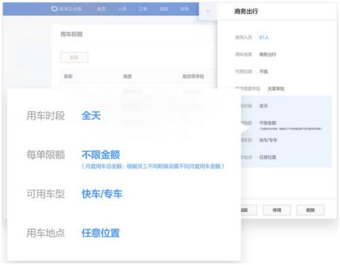Viewport: 340px width, 265px height.
Task: Click the 商务出行 scenario value in side panel
Action: 267,54
